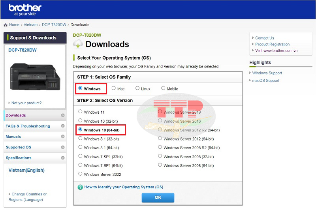Image resolution: width=316 pixels, height=210 pixels.
Task: Choose Windows 7 SP1 (32bit) option
Action: pos(80,156)
